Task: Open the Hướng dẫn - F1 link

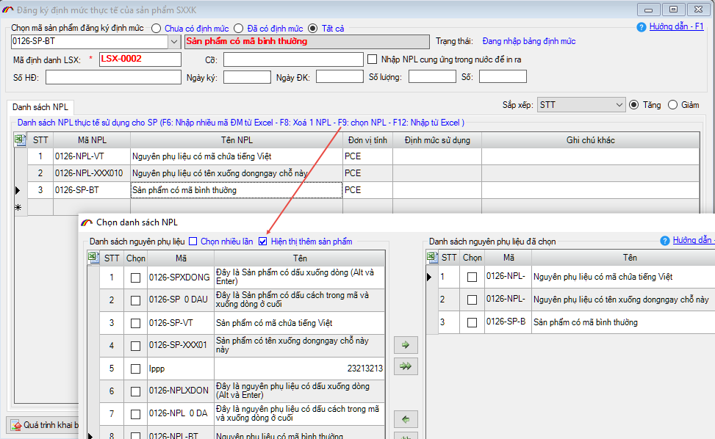Action: click(x=676, y=26)
